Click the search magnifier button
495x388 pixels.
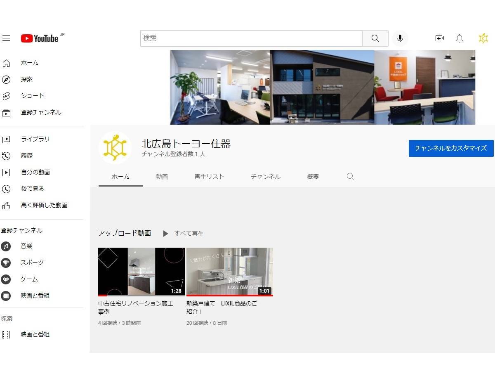coord(375,38)
